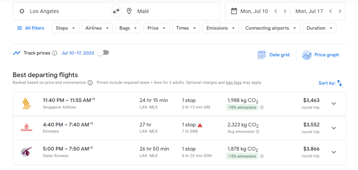Go to next day for Mon, Jul 17
Viewport: 358px width, 170px height.
point(340,11)
